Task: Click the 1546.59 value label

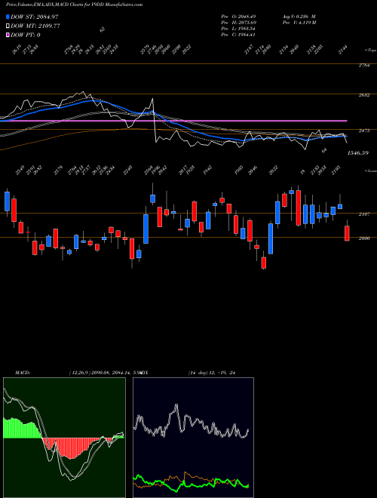Action: pos(358,153)
